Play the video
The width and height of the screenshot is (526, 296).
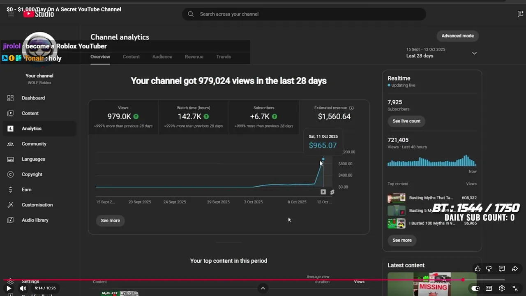(x=9, y=288)
